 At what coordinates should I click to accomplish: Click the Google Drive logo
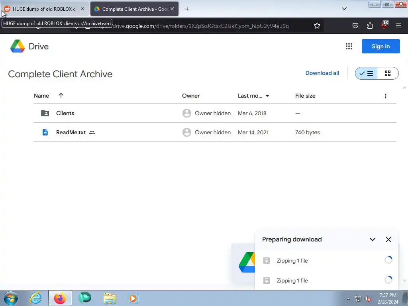pos(18,46)
